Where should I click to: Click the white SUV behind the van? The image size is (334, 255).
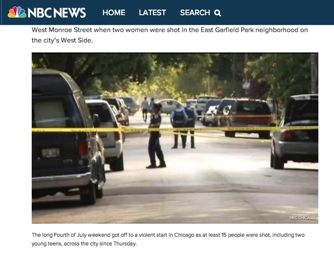click(106, 134)
